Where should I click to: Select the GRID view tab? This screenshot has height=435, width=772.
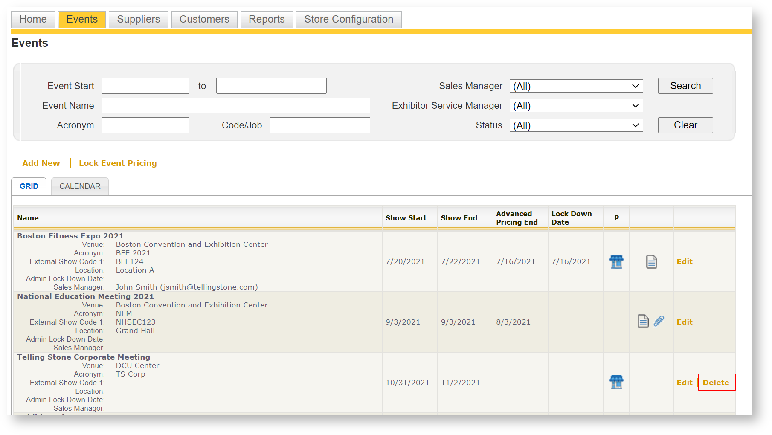click(29, 186)
